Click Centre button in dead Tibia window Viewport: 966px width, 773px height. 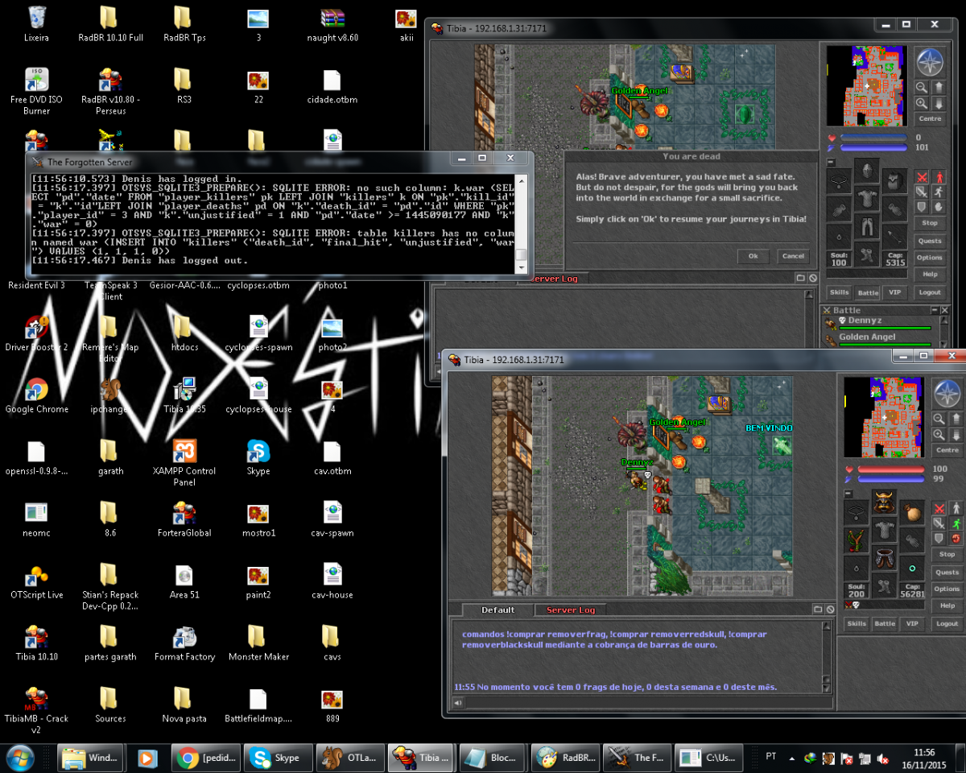click(x=930, y=118)
